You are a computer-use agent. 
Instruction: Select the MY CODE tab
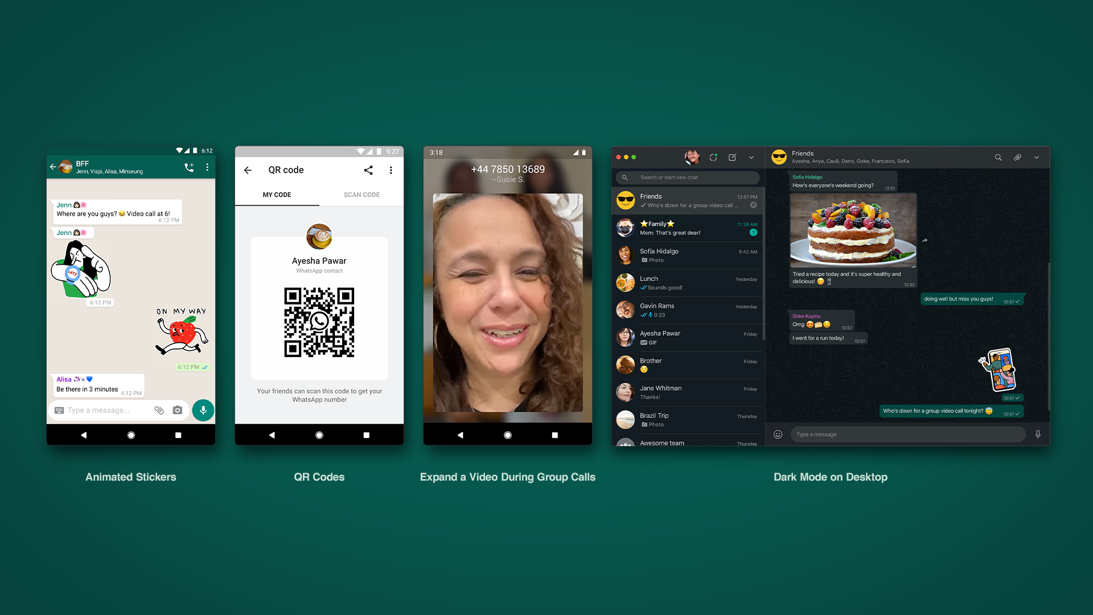point(278,195)
